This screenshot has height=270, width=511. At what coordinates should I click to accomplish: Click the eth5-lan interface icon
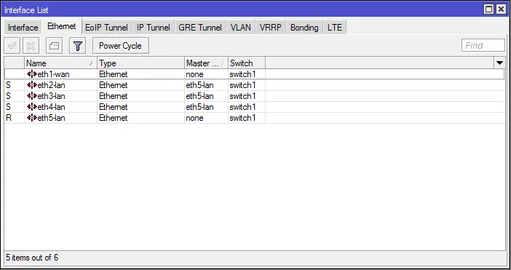pos(32,118)
